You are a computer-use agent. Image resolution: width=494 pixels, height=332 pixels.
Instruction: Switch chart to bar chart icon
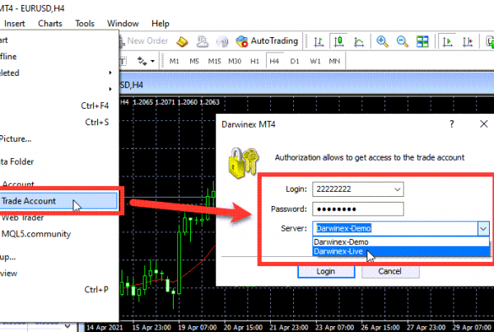(319, 42)
